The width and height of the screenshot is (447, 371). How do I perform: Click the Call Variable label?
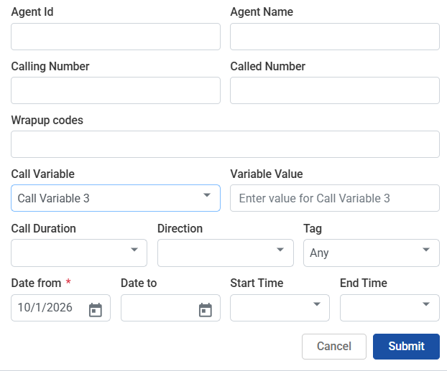[43, 174]
